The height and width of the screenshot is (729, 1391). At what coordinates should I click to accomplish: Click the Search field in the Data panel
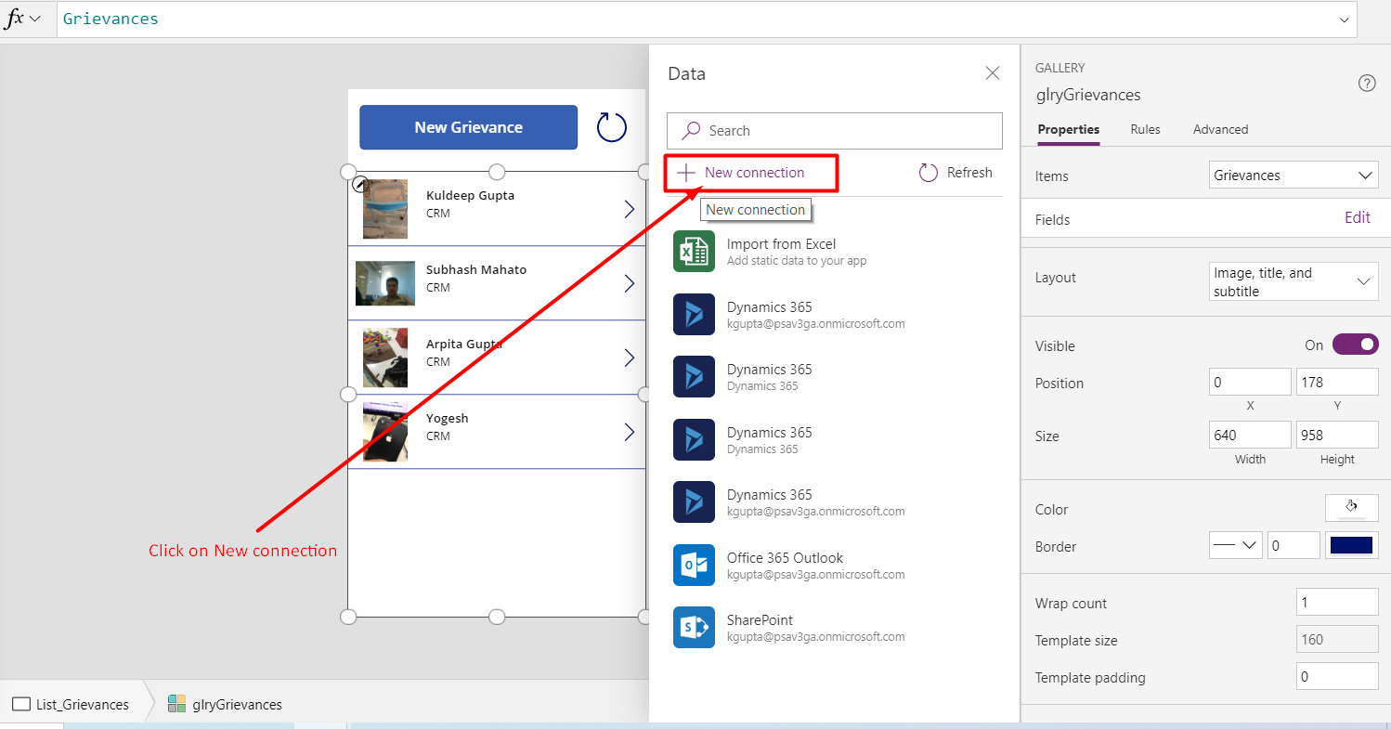835,131
